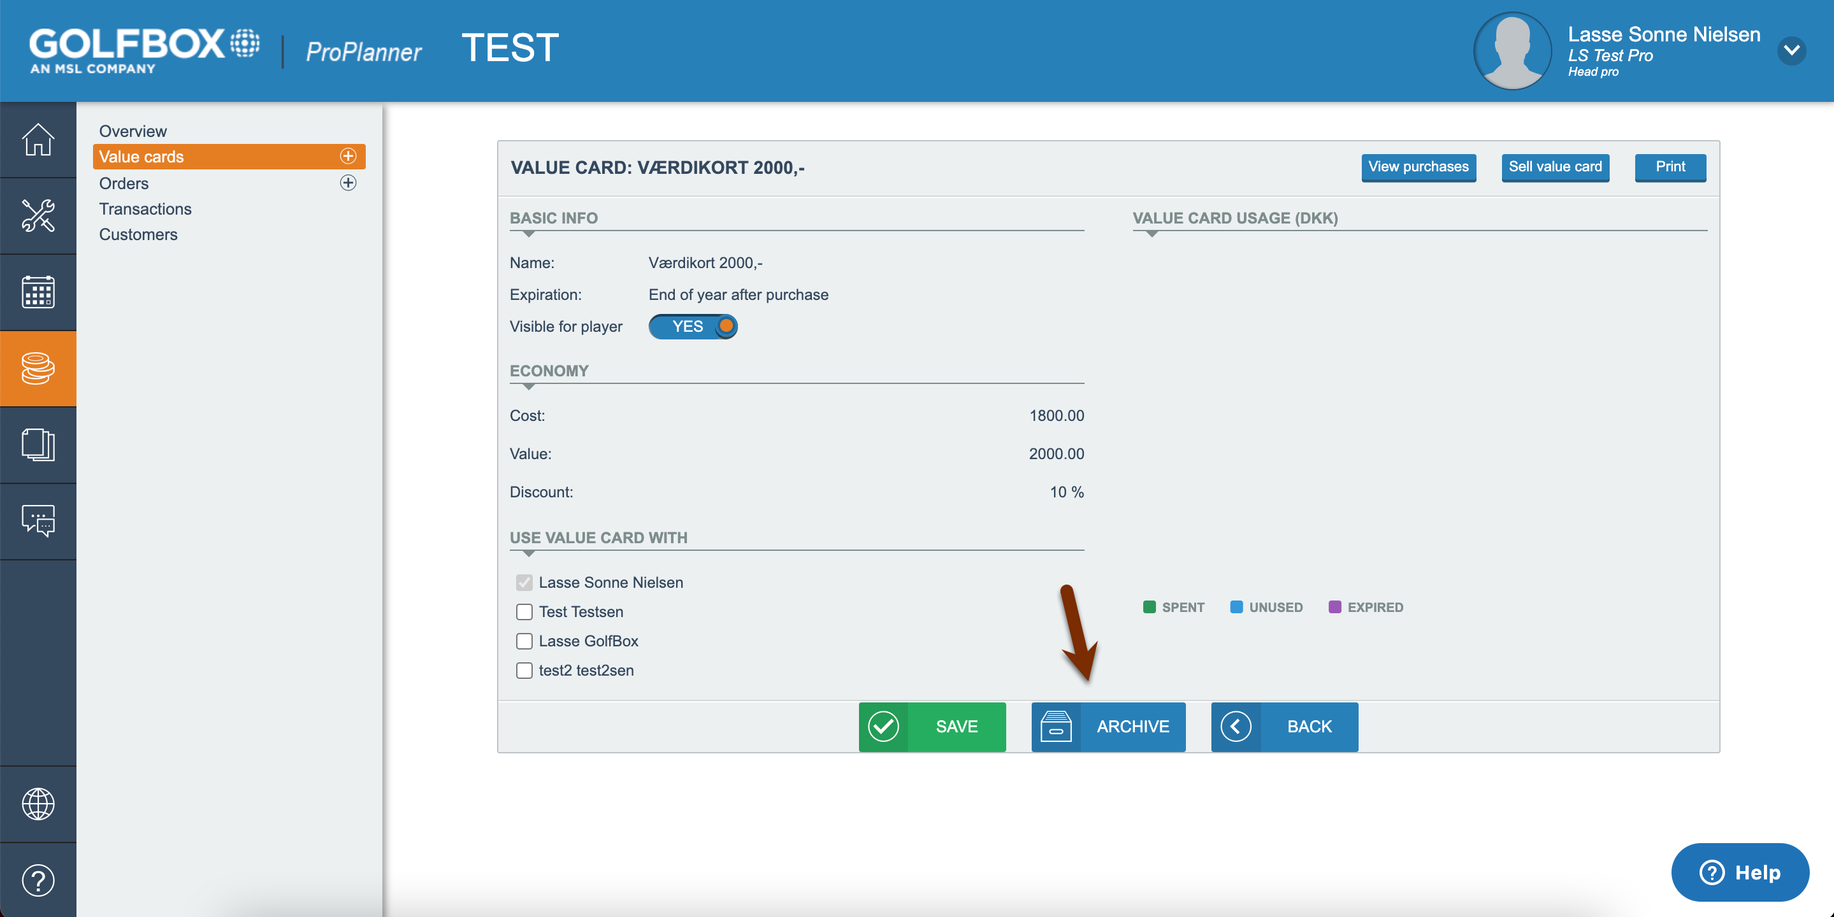The height and width of the screenshot is (917, 1834).
Task: Toggle Visible for player to NO
Action: click(693, 327)
